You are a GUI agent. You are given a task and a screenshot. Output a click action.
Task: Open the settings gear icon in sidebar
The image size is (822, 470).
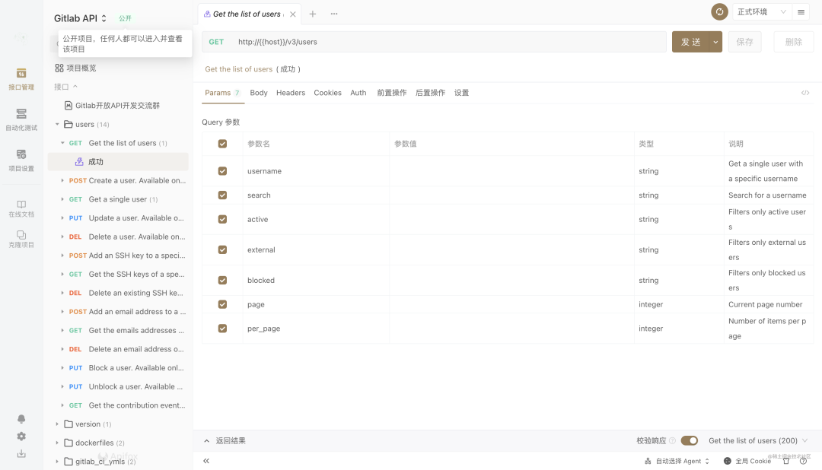pos(21,436)
